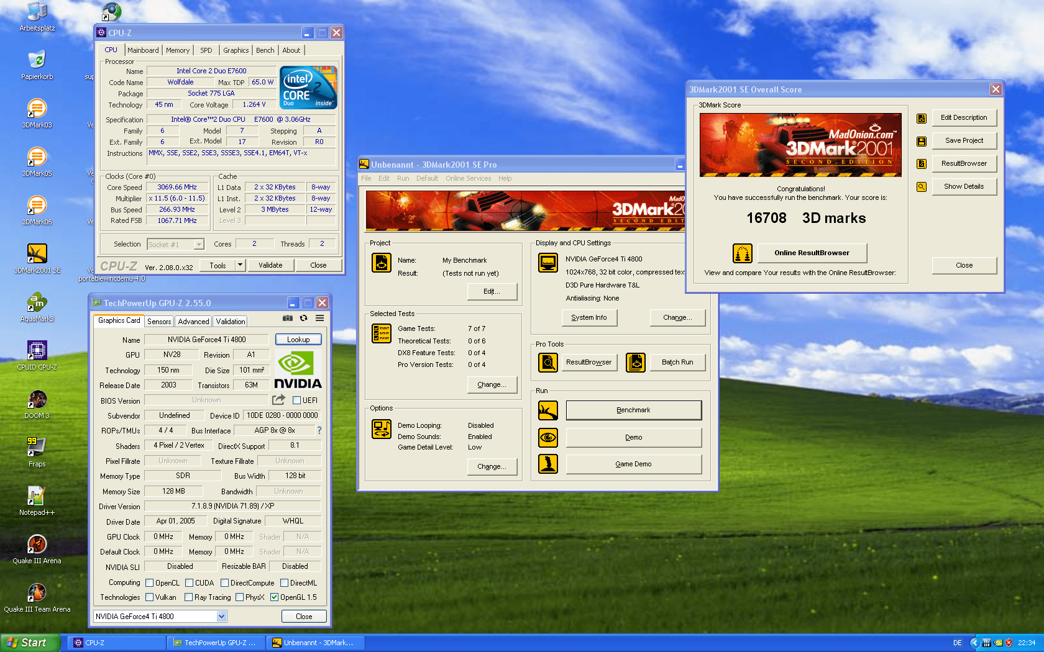Switch to the CPU-Z taskbar button
1044x652 pixels.
116,643
